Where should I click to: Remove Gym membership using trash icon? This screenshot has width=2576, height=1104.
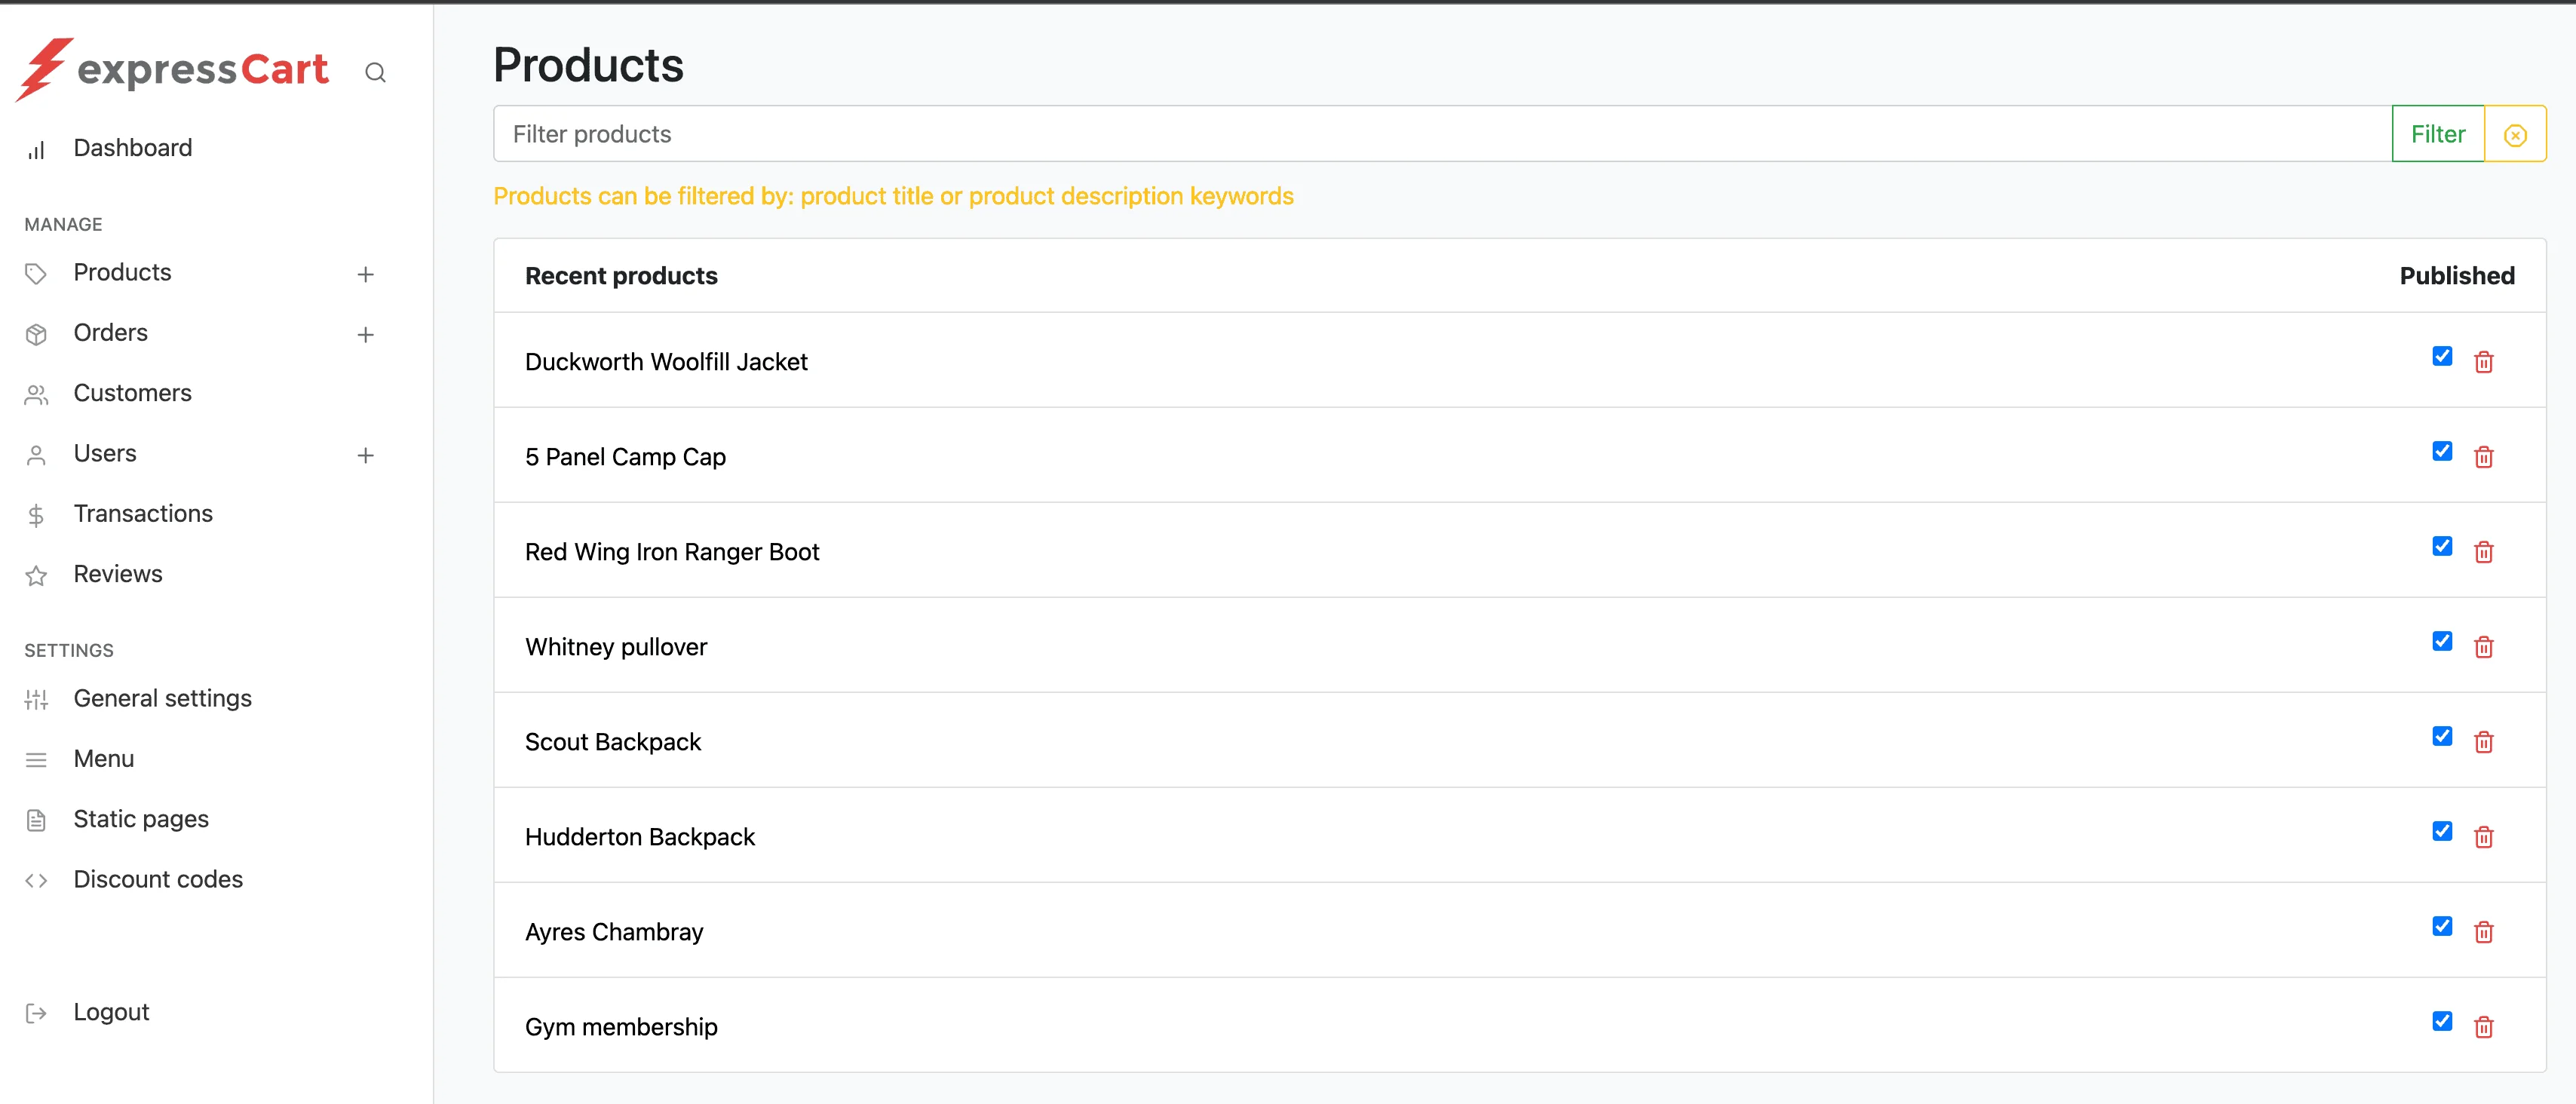coord(2483,1027)
